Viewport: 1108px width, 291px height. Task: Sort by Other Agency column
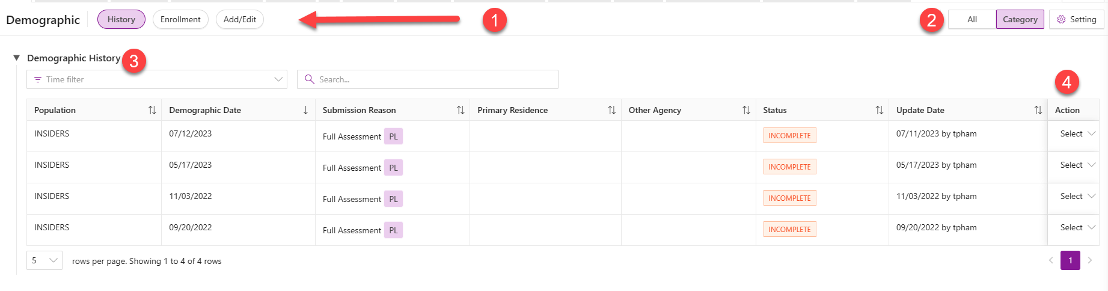746,110
